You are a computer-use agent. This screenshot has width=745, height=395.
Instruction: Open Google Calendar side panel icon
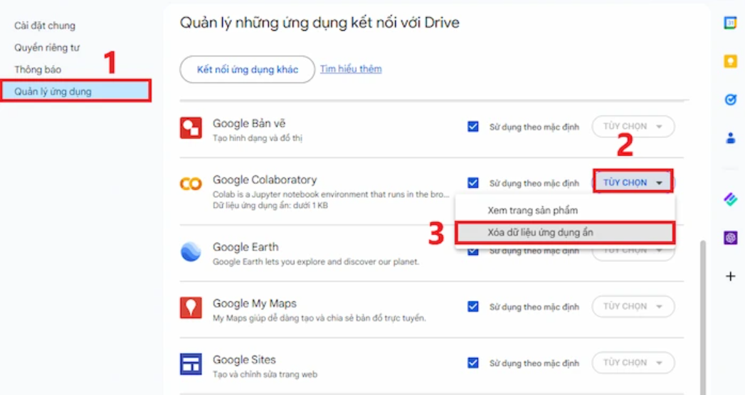pyautogui.click(x=730, y=22)
